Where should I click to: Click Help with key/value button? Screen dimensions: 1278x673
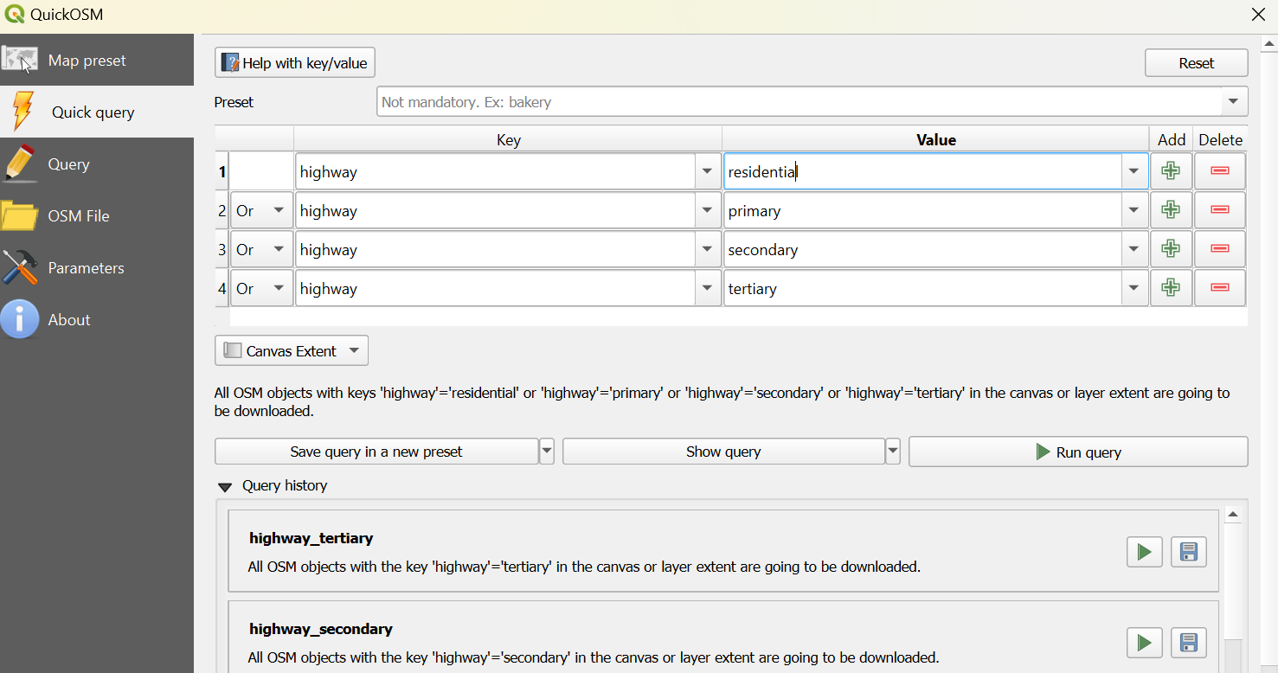point(295,63)
